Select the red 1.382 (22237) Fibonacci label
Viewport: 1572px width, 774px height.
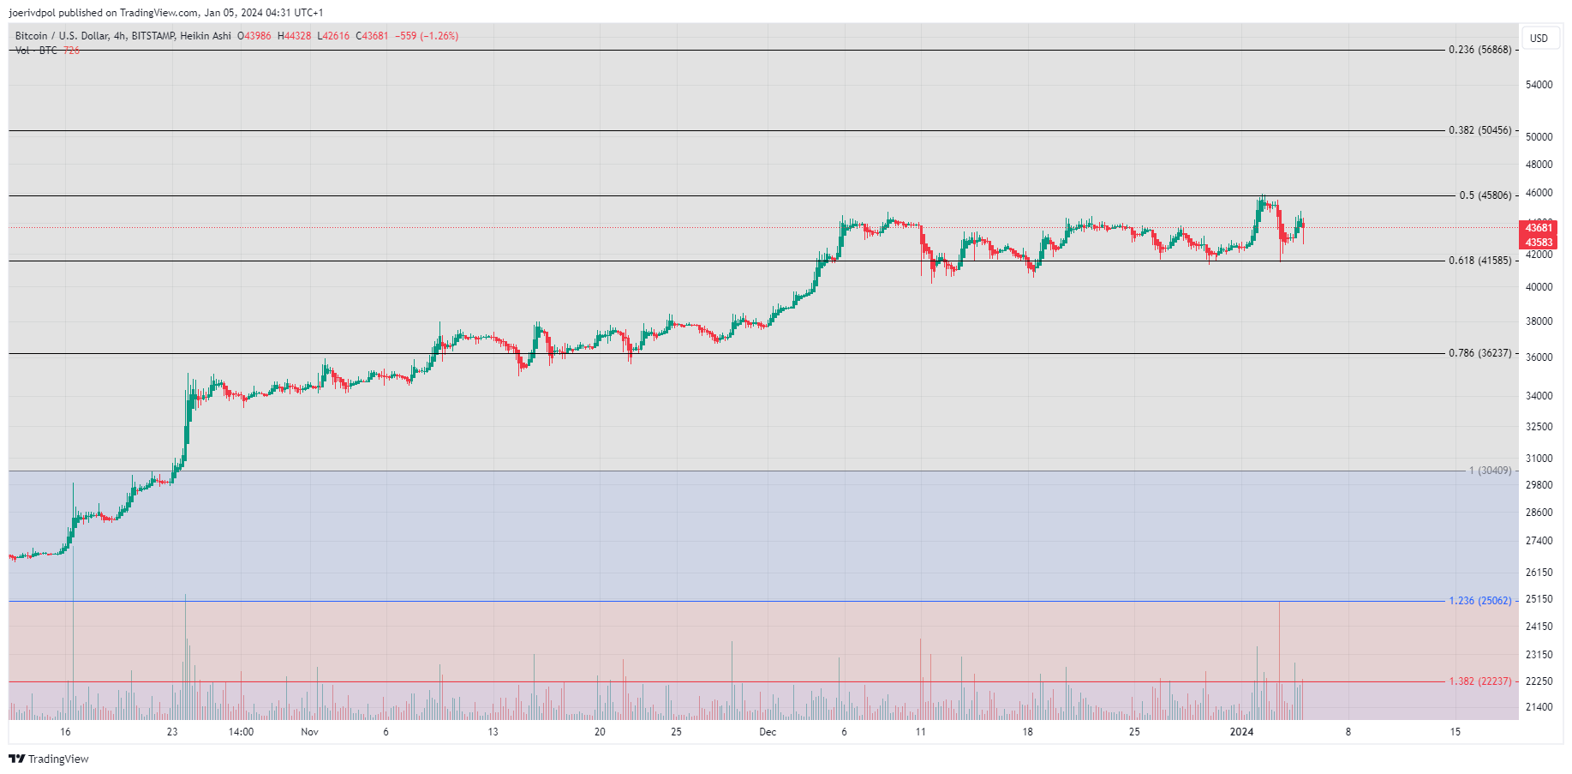[1480, 681]
